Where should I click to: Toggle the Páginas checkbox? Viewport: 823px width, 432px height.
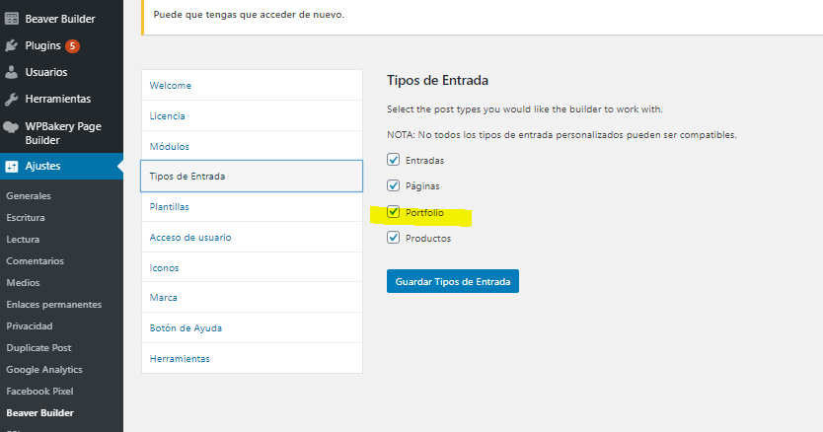click(x=393, y=185)
